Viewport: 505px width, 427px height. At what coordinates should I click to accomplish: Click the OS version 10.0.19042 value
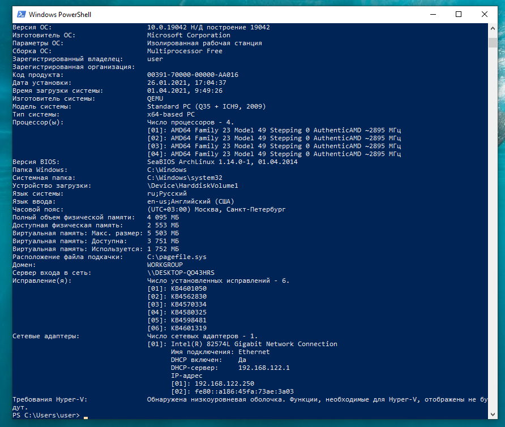(x=208, y=27)
